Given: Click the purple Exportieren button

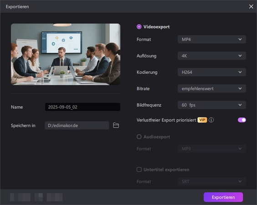Looking at the screenshot, I should pos(223,197).
